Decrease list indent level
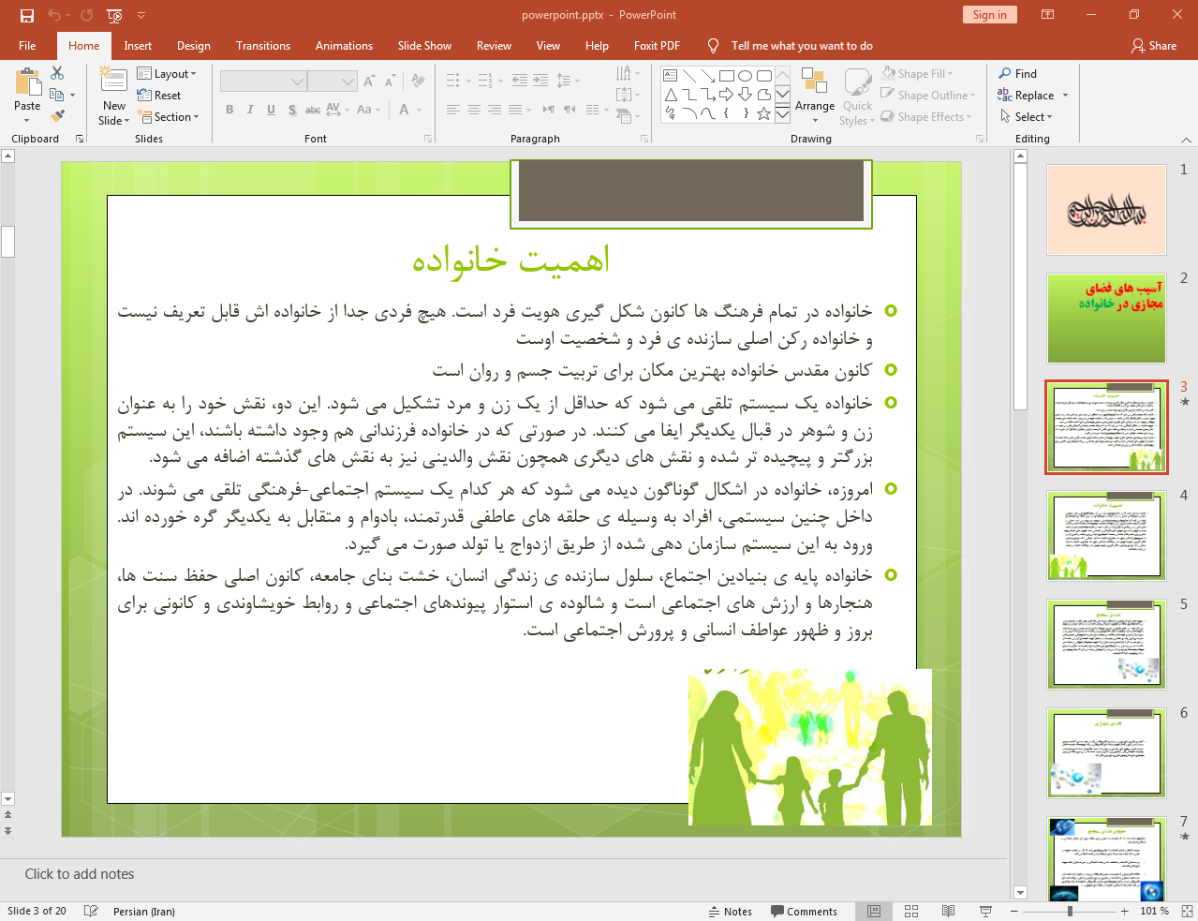The height and width of the screenshot is (921, 1198). tap(520, 81)
